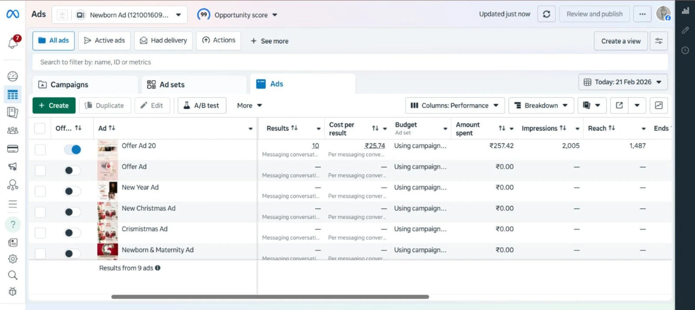Click the A/B test button

click(202, 106)
